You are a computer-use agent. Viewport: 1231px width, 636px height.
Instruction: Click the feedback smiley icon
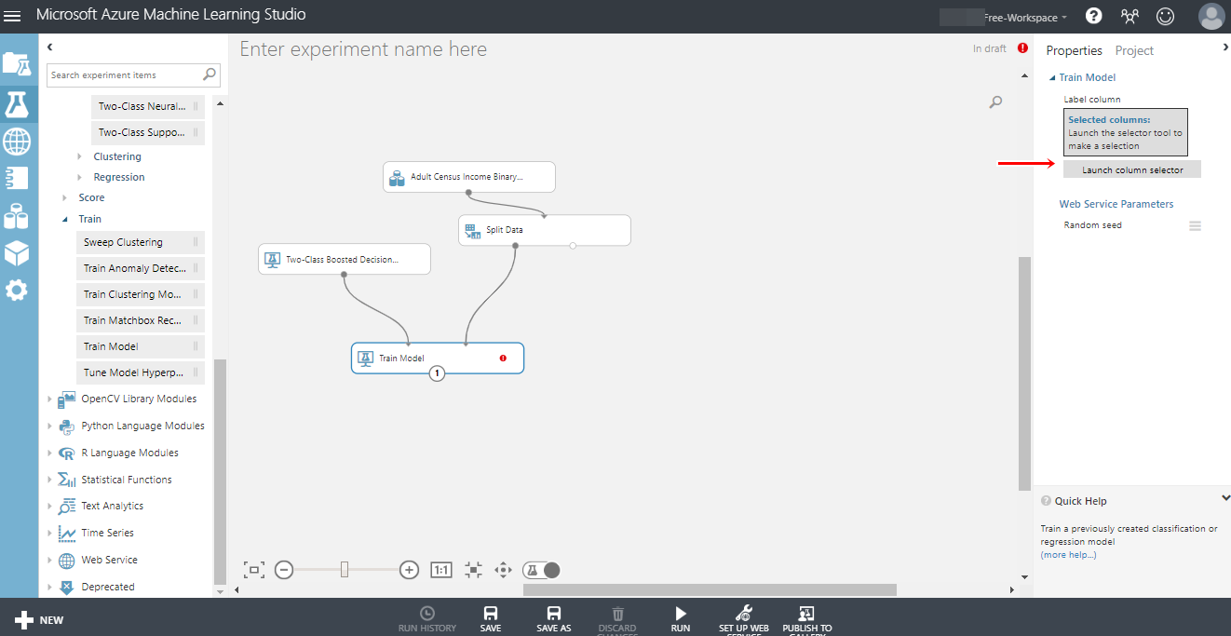tap(1165, 16)
